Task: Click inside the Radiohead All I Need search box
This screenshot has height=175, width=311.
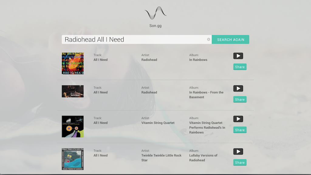Action: (x=135, y=40)
